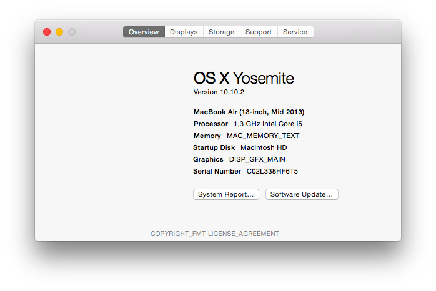Click the 1,3 GHz Intel Core i5 value
436x291 pixels.
268,124
